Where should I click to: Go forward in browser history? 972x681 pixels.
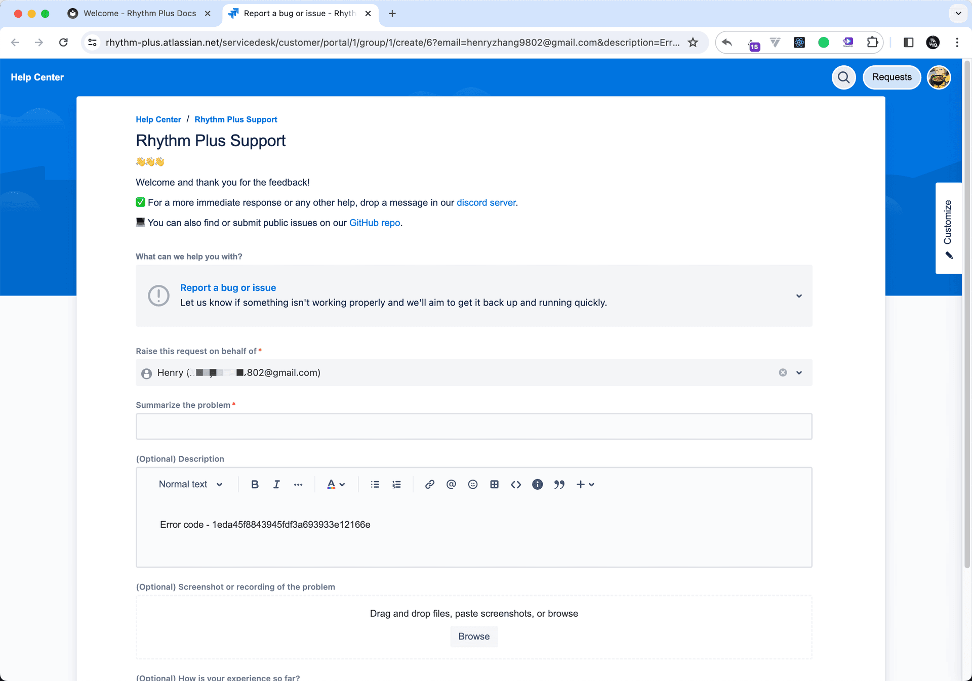point(39,42)
